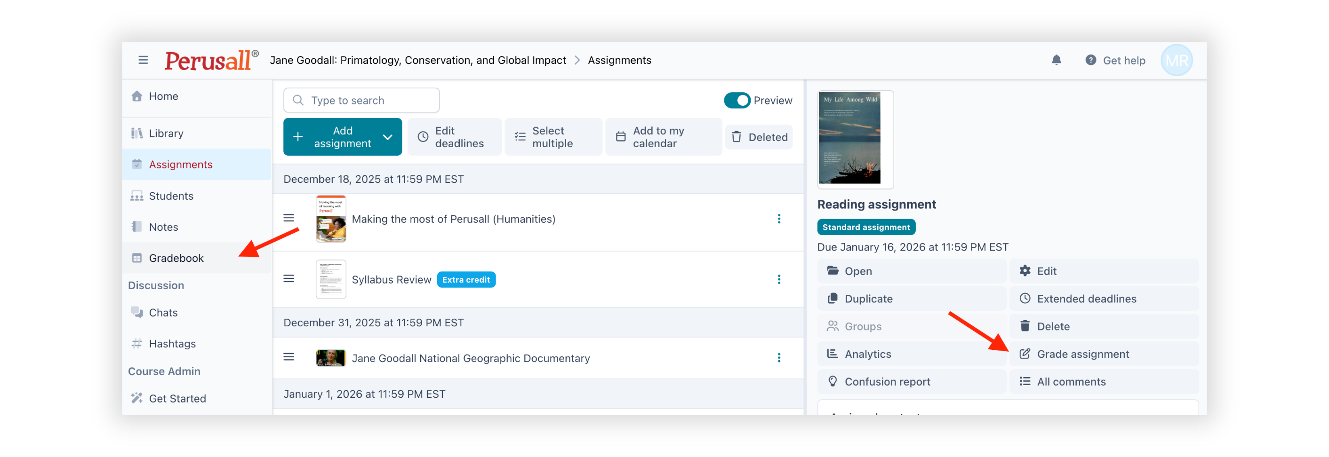Grab drag handle for Syllabus Review

(x=289, y=279)
